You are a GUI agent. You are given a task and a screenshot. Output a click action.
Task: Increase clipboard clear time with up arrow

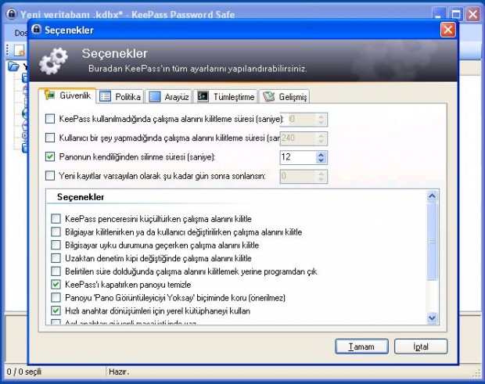coord(321,154)
